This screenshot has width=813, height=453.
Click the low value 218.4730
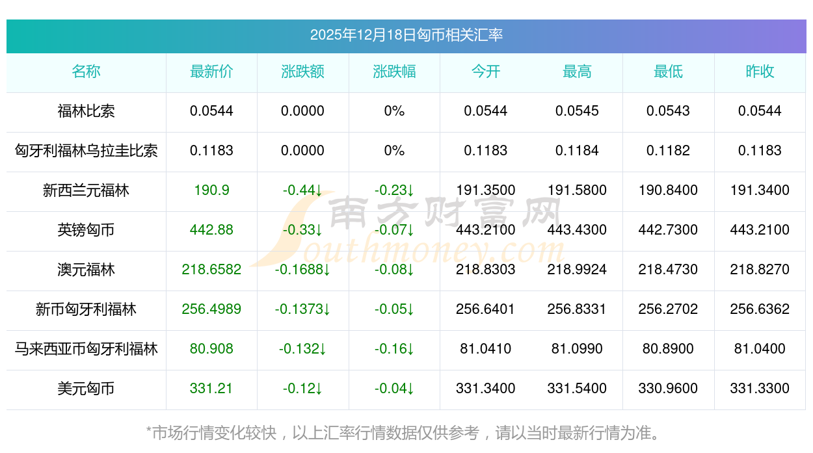668,270
